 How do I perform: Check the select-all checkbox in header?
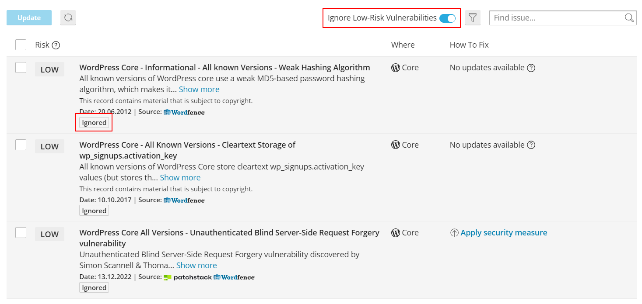tap(21, 45)
